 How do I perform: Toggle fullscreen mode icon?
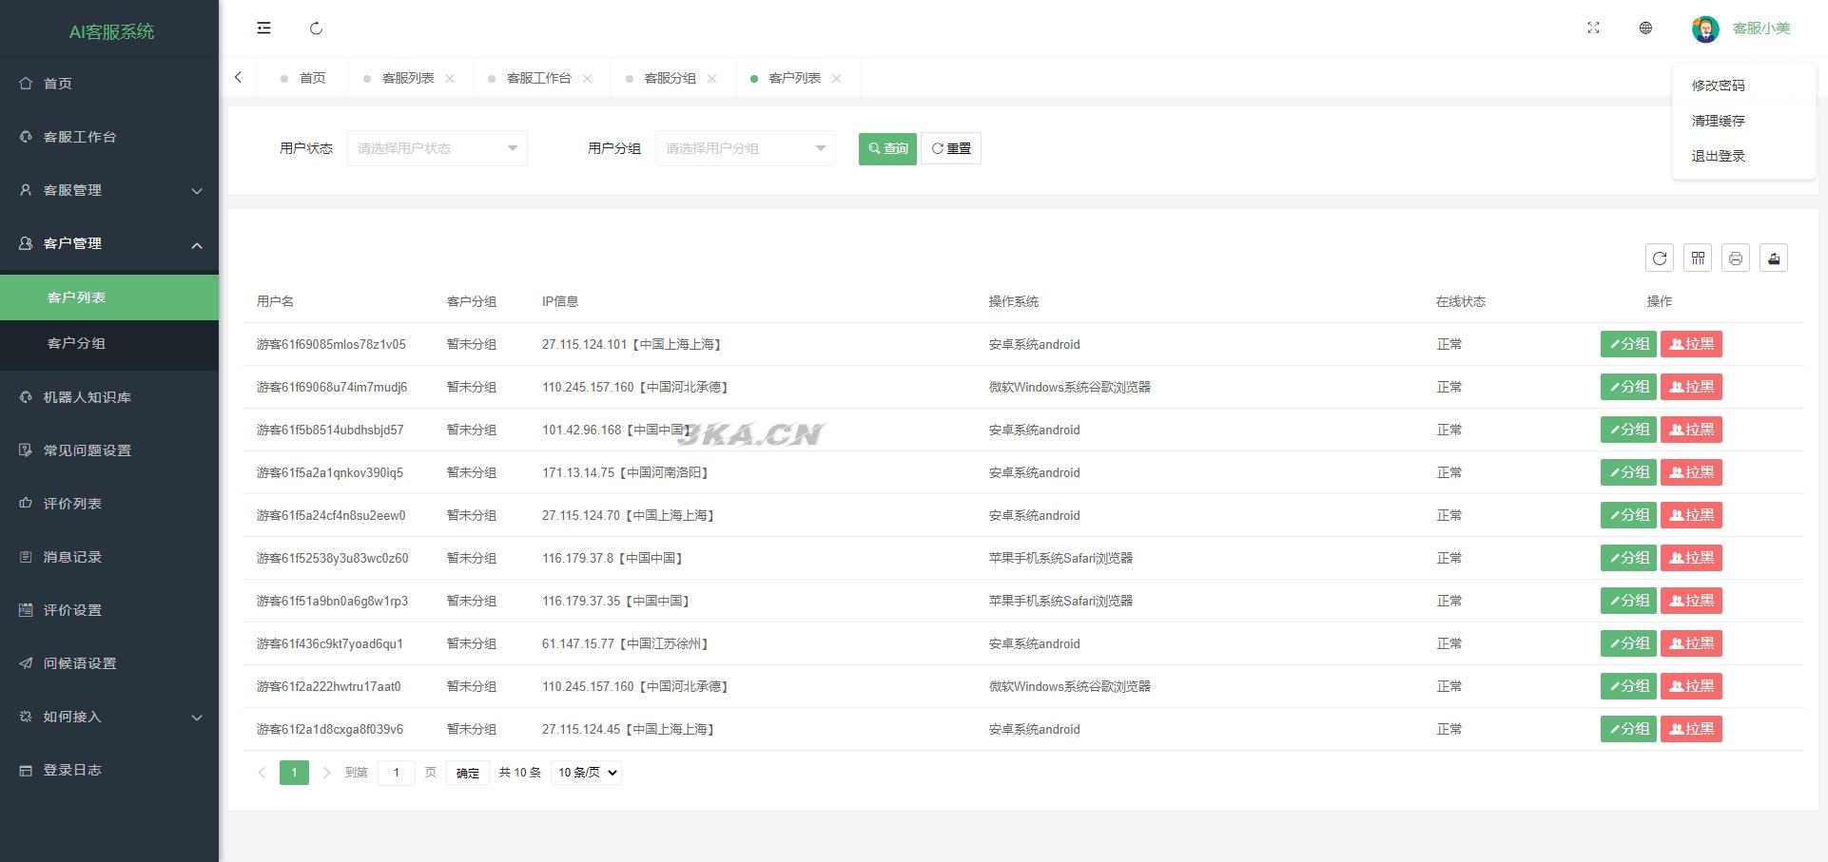(x=1593, y=29)
